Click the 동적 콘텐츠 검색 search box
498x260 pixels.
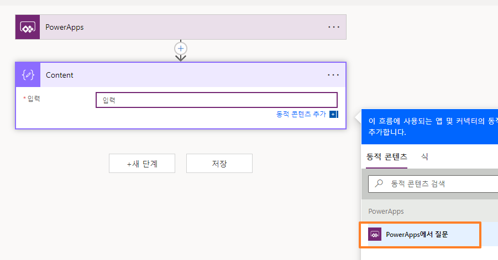point(433,183)
